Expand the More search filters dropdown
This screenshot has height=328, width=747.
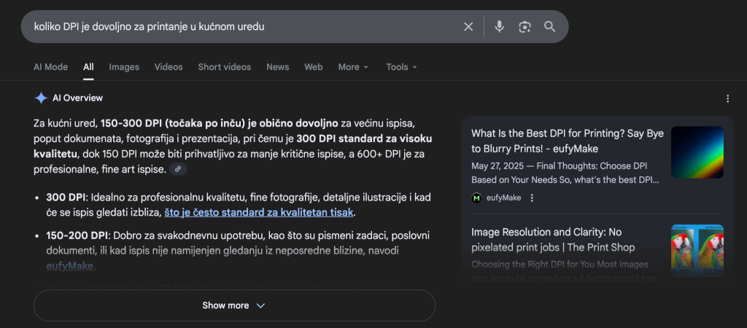point(353,67)
